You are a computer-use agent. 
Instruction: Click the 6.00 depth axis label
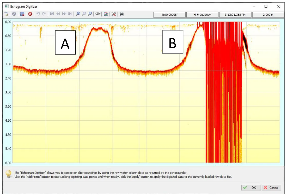(8, 163)
